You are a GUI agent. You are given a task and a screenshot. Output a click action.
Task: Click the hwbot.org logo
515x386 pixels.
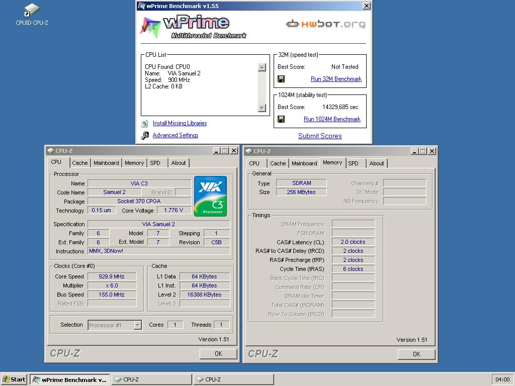click(x=325, y=24)
